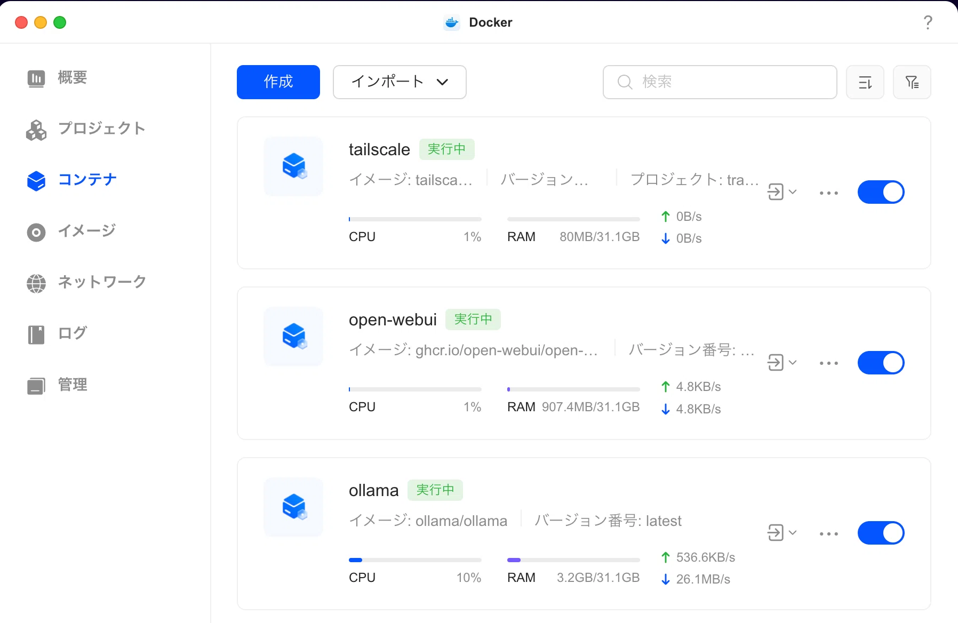Turn off the tailscale container toggle
Screen dimensions: 958x623
[x=881, y=192]
